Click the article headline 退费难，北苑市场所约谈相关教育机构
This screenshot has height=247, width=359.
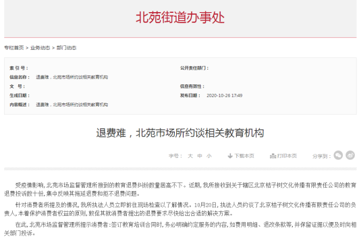pyautogui.click(x=180, y=133)
